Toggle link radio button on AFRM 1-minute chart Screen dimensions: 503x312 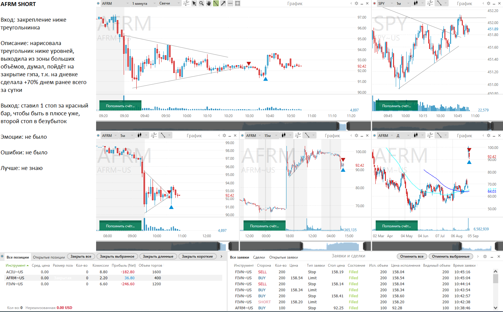tap(98, 3)
